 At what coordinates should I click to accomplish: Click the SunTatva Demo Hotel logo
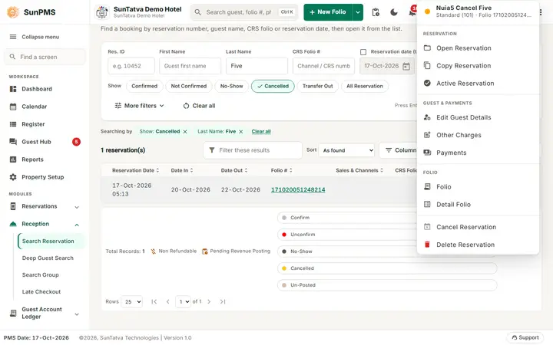coord(102,12)
